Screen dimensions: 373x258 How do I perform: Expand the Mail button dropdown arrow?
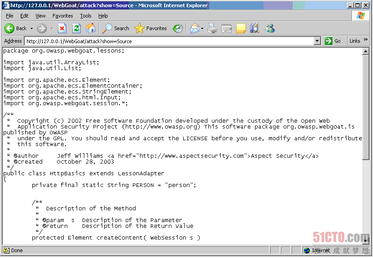tap(202, 29)
